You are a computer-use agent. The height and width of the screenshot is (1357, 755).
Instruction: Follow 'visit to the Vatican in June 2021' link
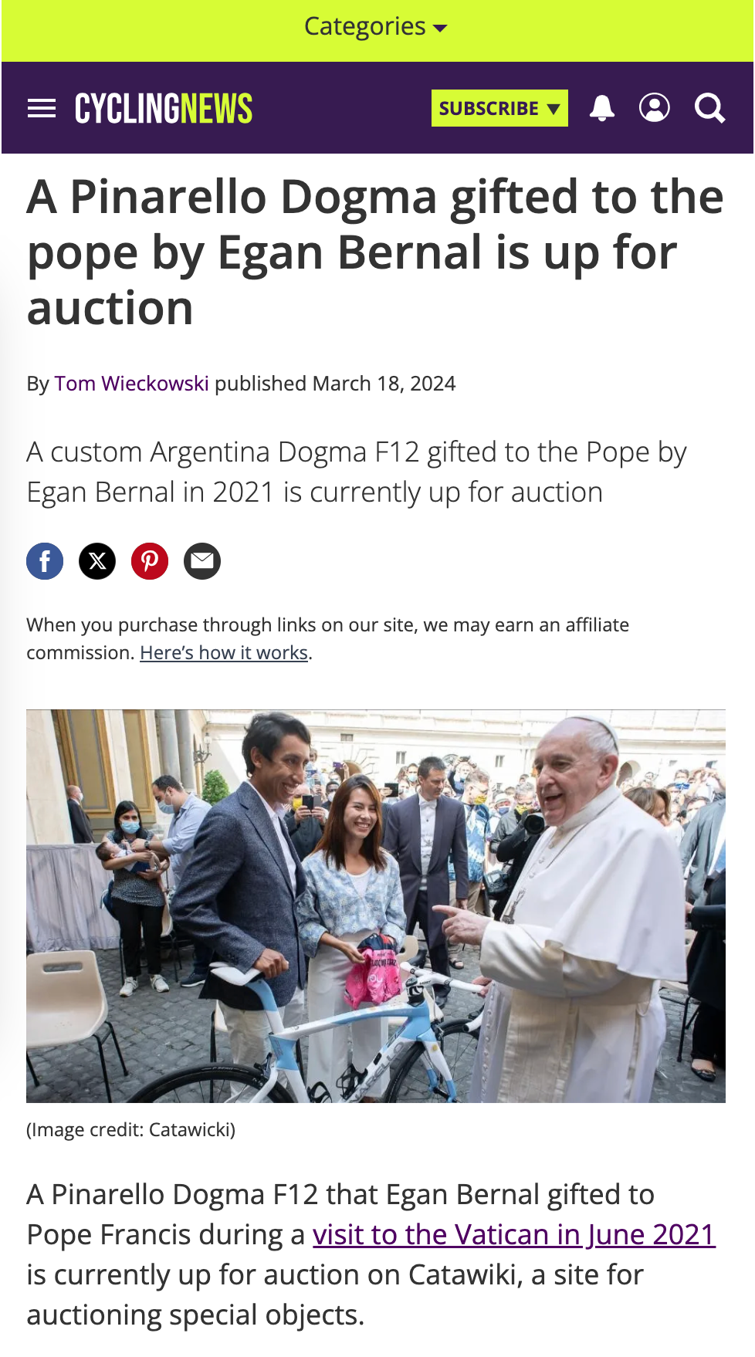514,1234
